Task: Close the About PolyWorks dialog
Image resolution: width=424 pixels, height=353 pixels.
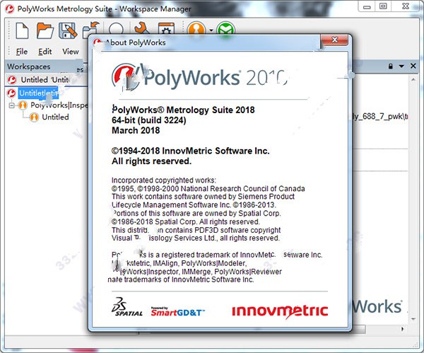Action: click(334, 40)
